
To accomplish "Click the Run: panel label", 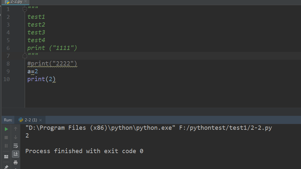I will pyautogui.click(x=8, y=120).
